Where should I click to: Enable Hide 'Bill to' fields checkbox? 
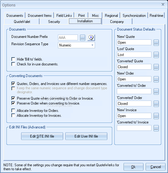[13, 59]
